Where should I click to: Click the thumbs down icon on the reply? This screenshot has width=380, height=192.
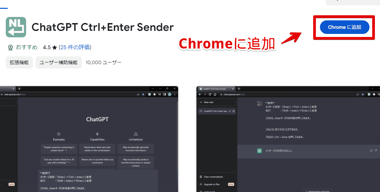coord(376,151)
